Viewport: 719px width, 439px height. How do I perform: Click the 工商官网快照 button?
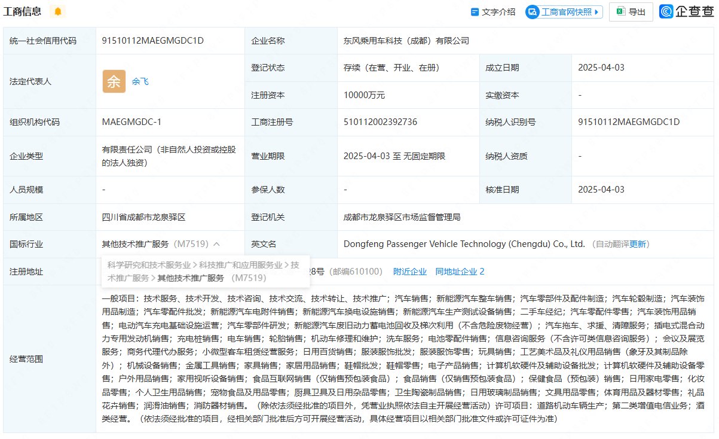[562, 11]
